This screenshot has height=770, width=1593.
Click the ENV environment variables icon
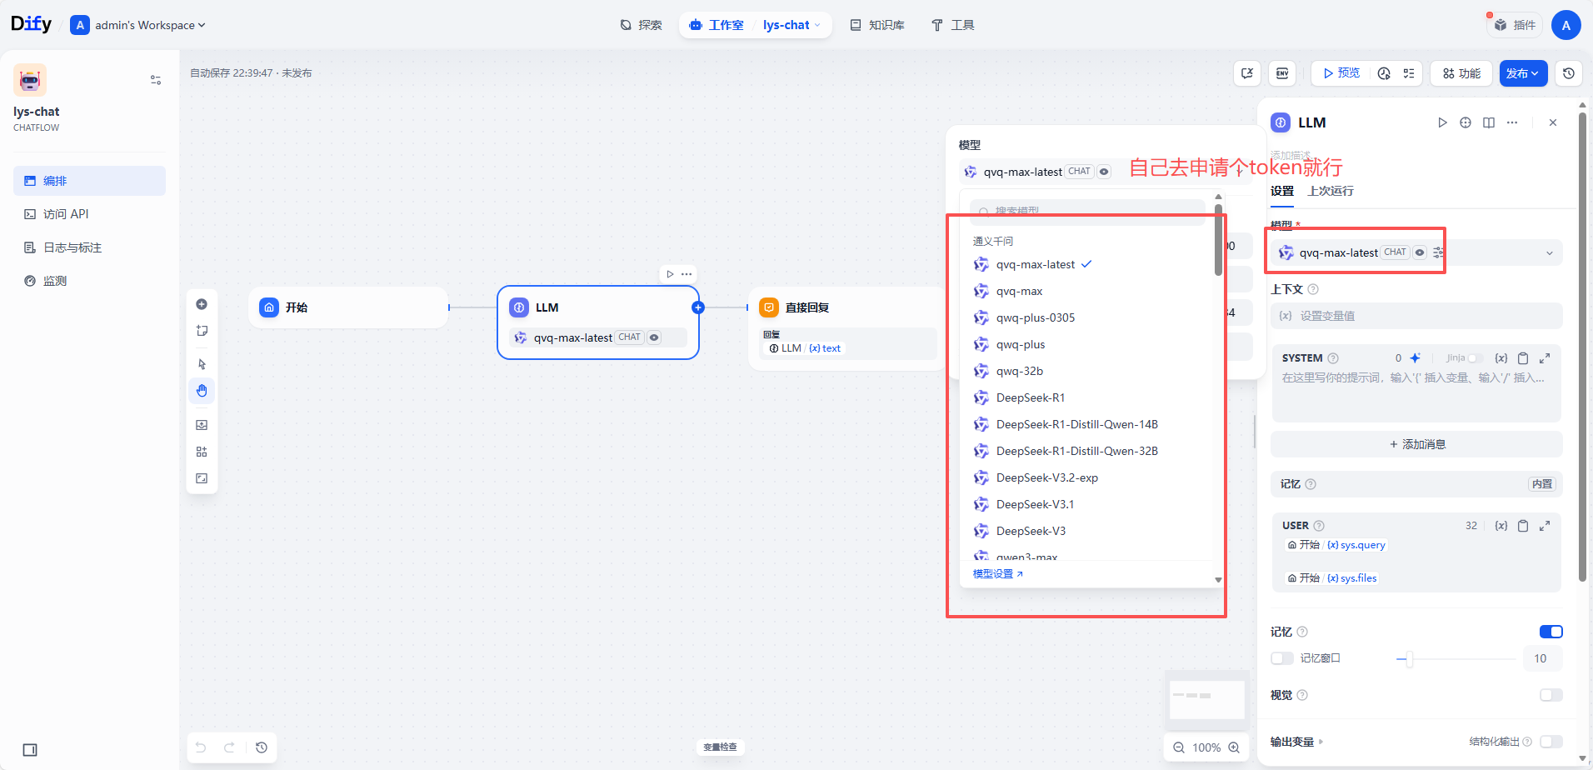(1282, 73)
